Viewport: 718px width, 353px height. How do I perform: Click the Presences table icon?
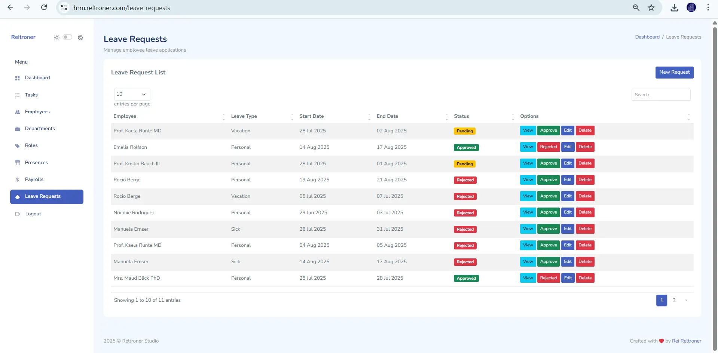(x=17, y=163)
